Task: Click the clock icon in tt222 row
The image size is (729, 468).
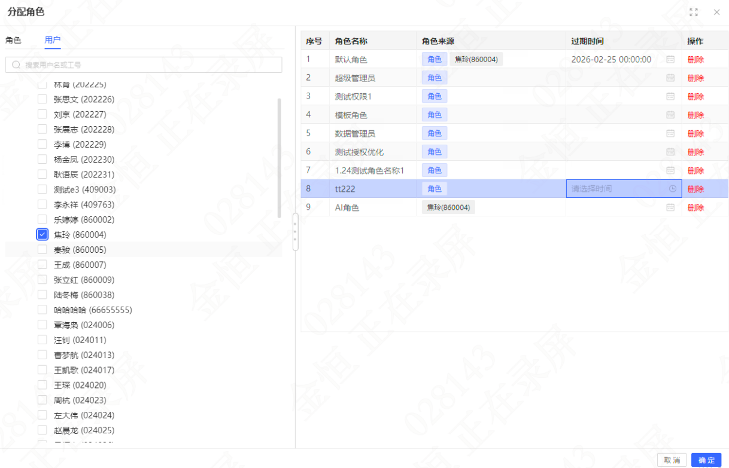Action: pos(673,189)
